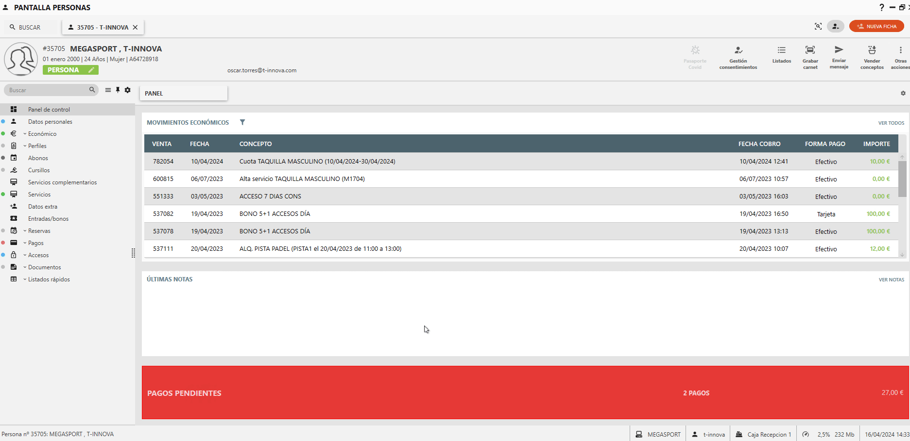Click person icon beside Nueva Ficha
The height and width of the screenshot is (441, 910).
tap(836, 26)
